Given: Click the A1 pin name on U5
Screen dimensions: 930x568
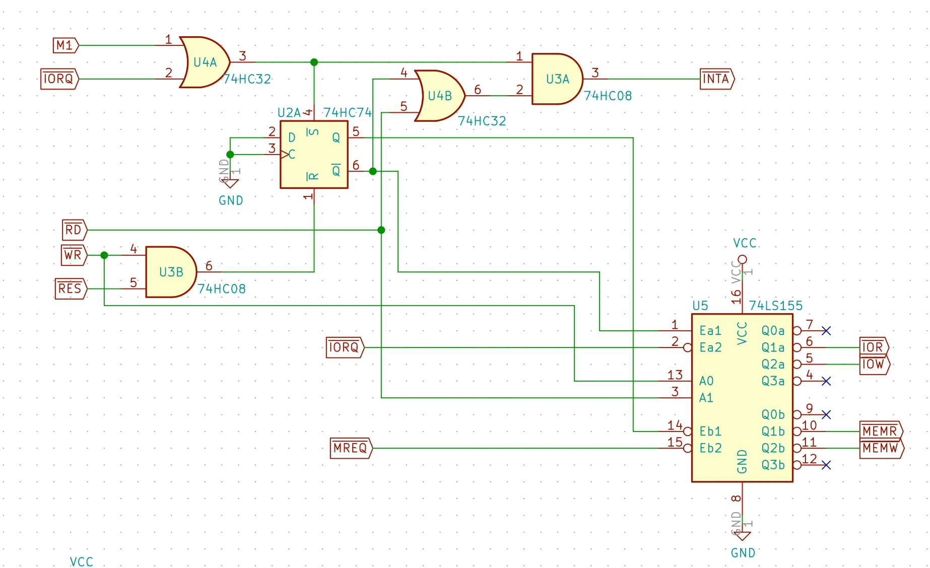Looking at the screenshot, I should click(x=706, y=398).
